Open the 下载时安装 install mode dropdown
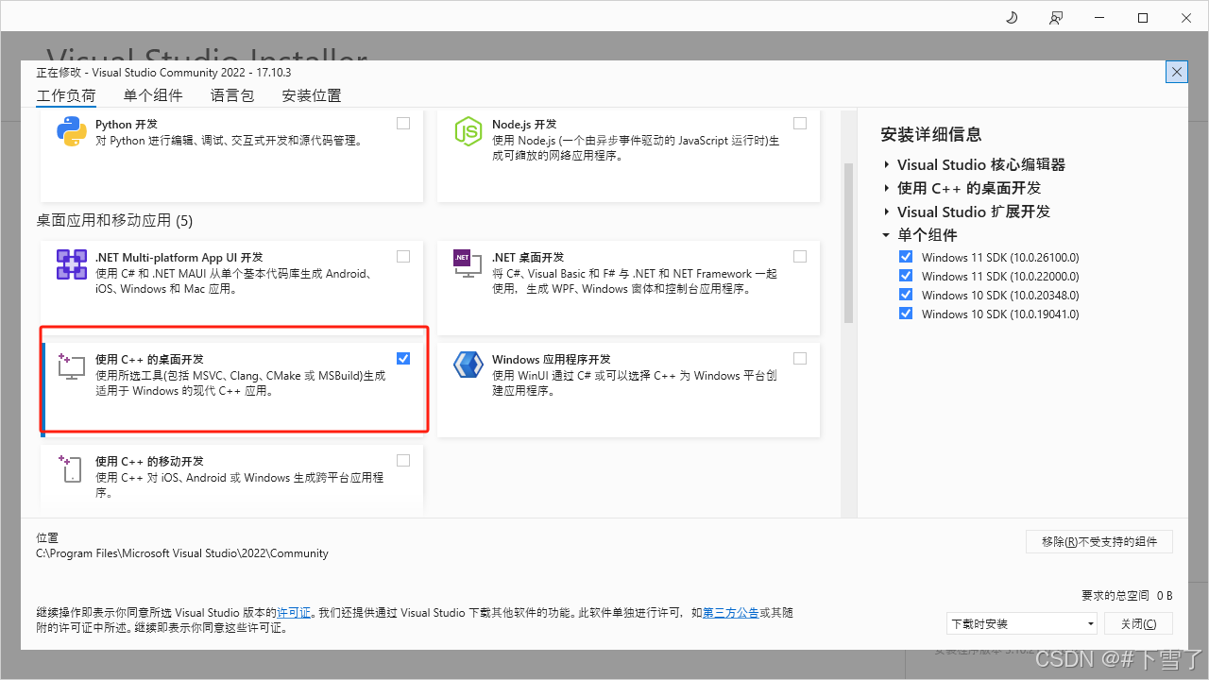Viewport: 1209px width, 680px height. 1022,623
